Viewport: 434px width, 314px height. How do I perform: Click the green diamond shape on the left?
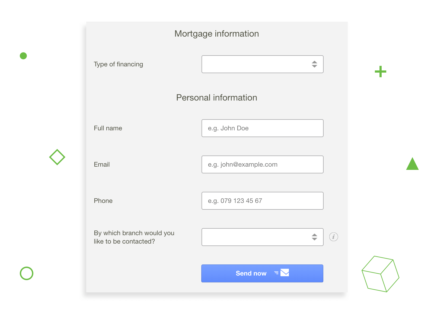[x=57, y=157]
